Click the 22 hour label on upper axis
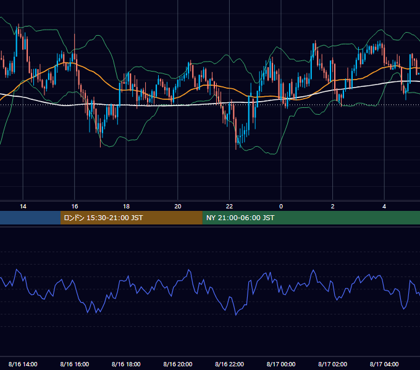The image size is (420, 370). click(229, 207)
